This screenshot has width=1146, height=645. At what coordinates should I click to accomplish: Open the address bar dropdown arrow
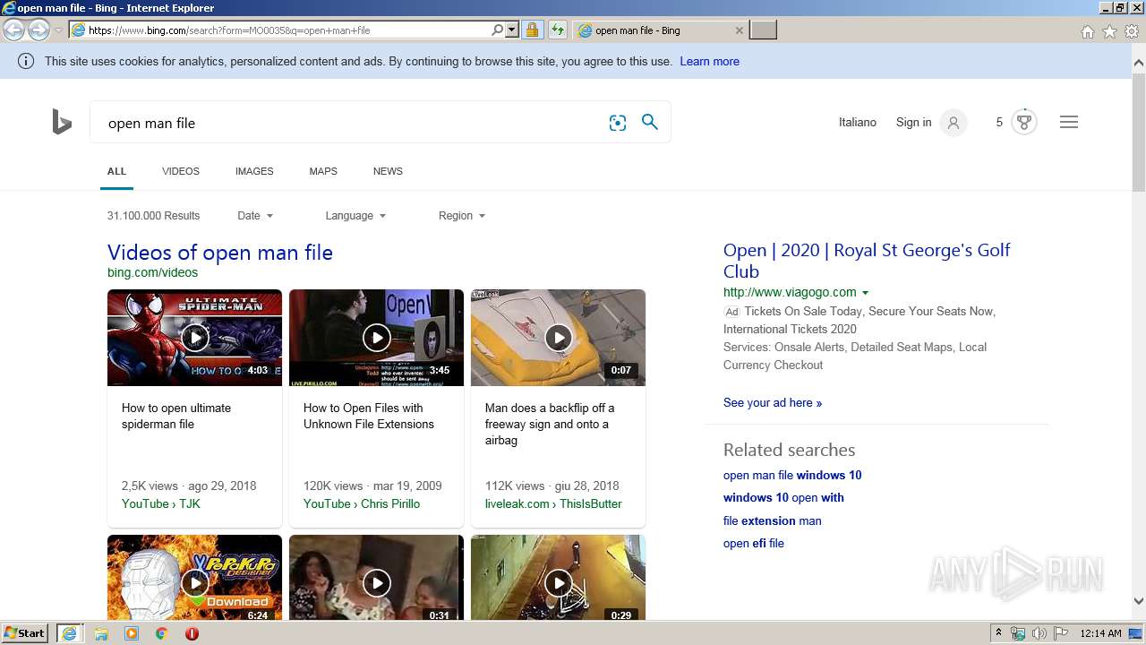[x=512, y=30]
